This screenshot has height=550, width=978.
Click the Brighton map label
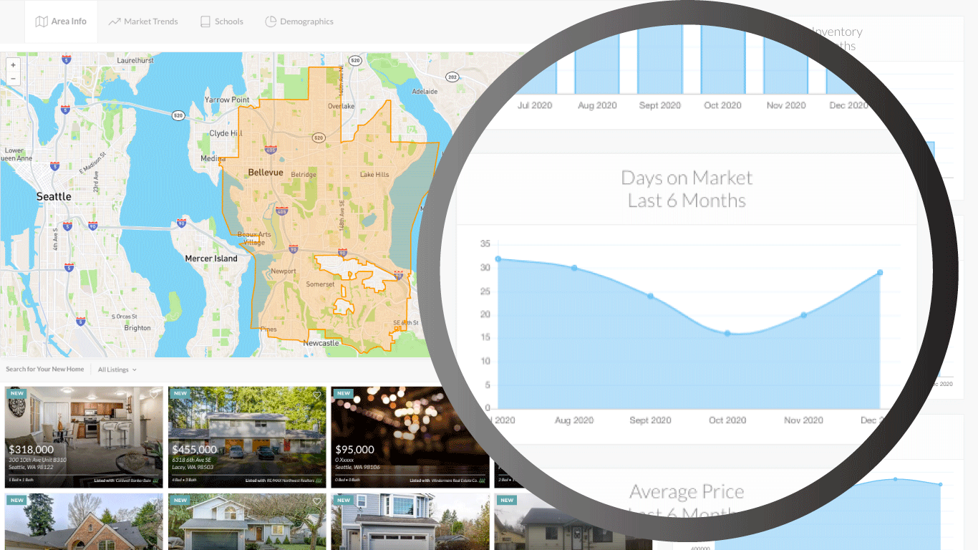click(137, 328)
